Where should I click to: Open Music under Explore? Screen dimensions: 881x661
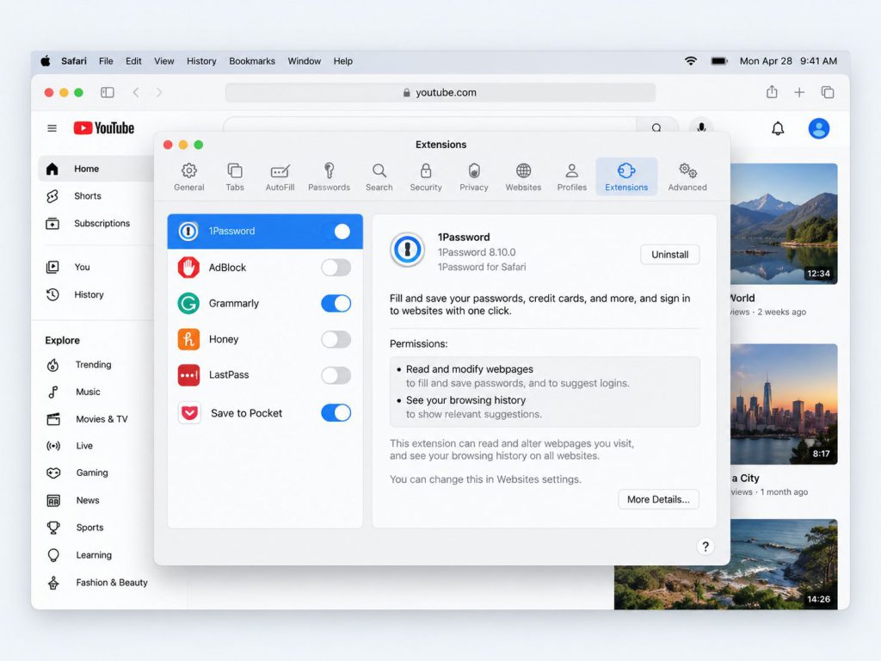click(89, 392)
